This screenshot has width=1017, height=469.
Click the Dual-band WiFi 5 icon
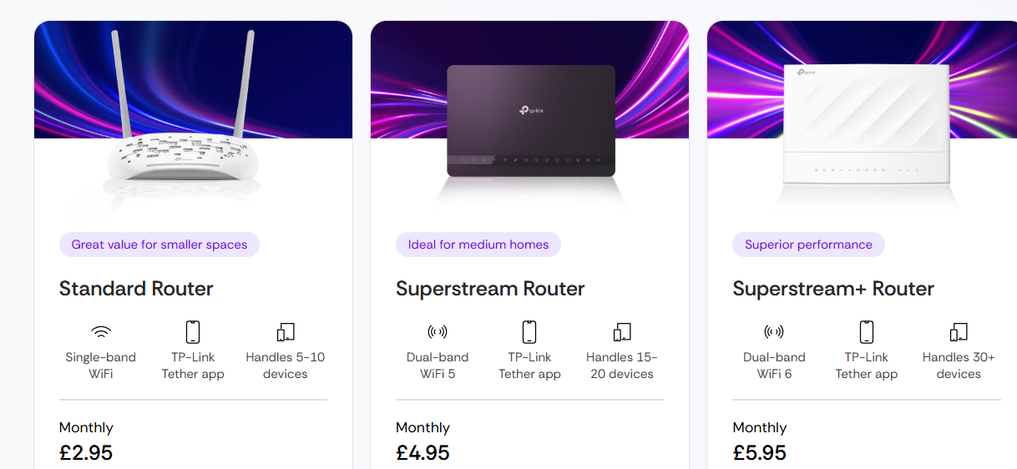(438, 332)
